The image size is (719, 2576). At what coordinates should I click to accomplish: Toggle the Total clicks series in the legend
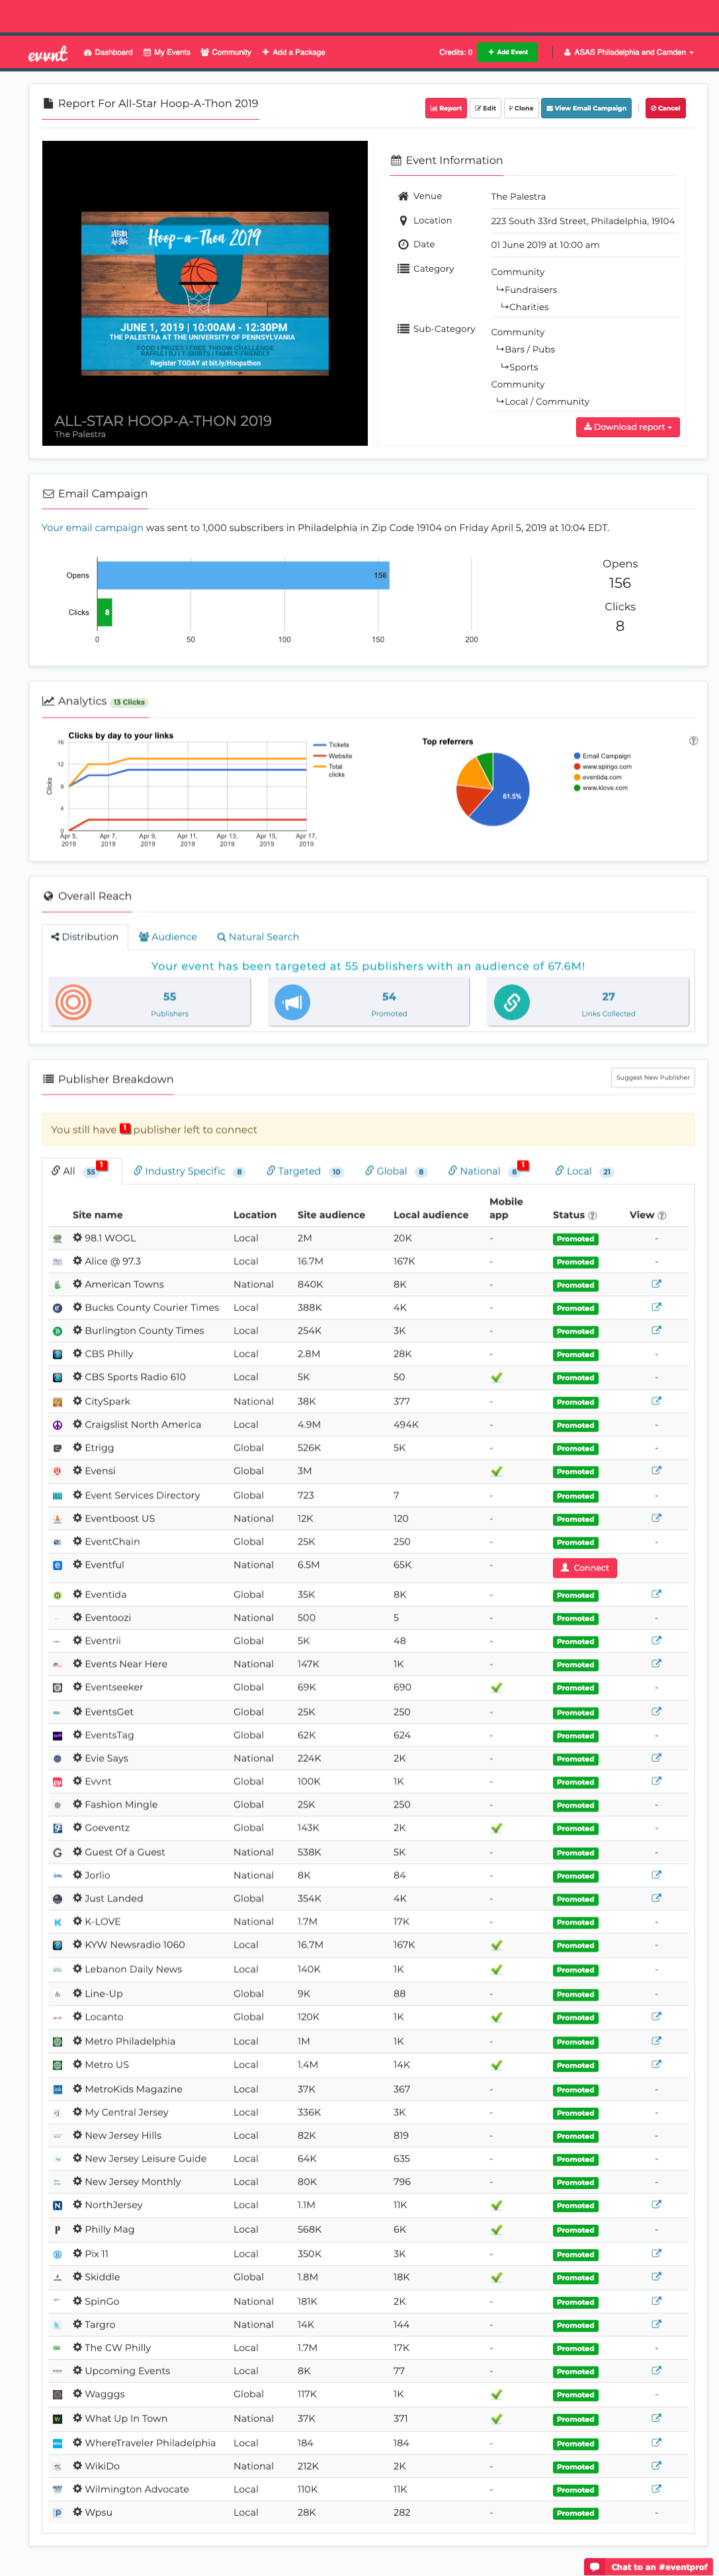[330, 770]
